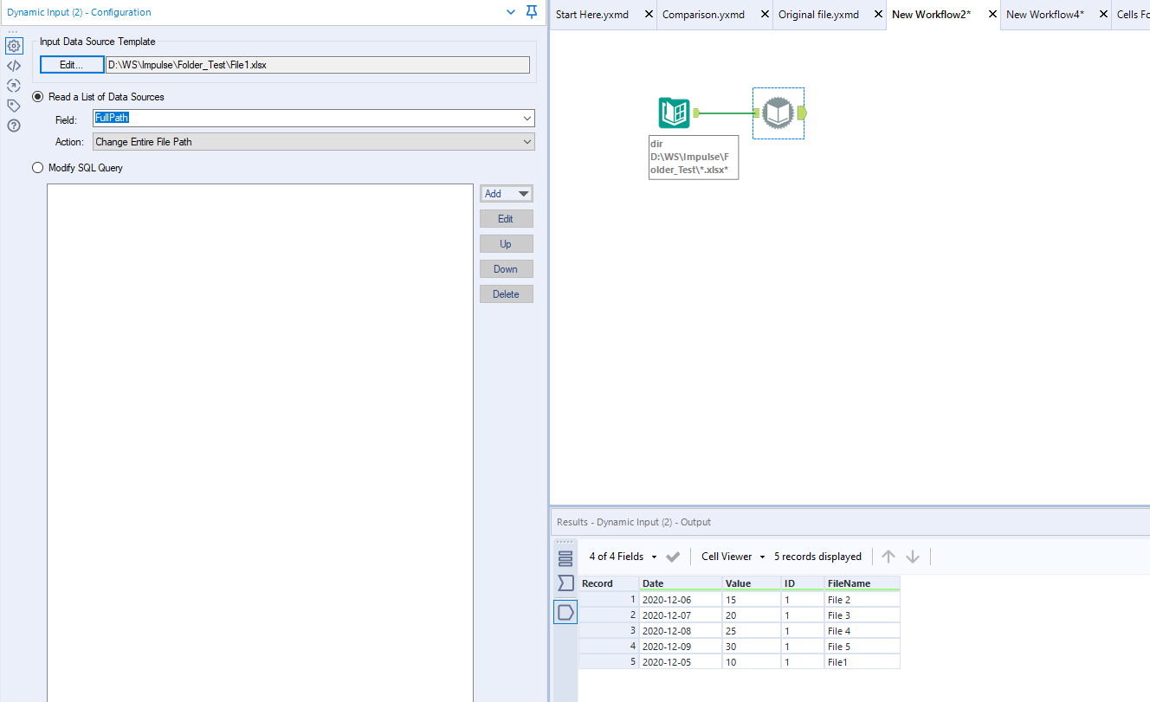
Task: Click the cell view icon in Results panel
Action: 565,611
